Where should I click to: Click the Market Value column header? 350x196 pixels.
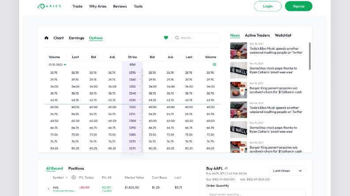coord(134,178)
